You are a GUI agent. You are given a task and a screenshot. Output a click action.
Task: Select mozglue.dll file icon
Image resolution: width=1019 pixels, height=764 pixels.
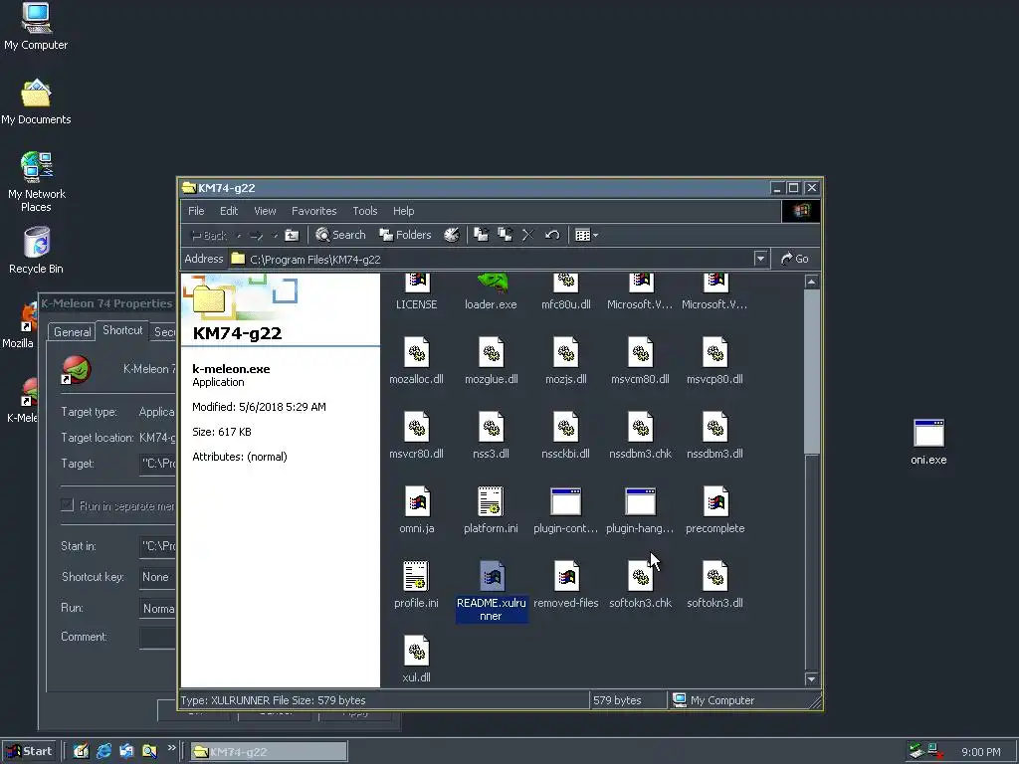tap(492, 353)
